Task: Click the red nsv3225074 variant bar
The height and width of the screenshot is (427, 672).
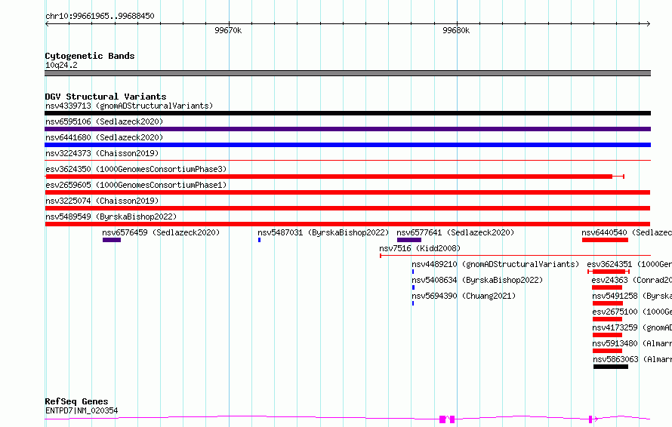Action: point(347,208)
